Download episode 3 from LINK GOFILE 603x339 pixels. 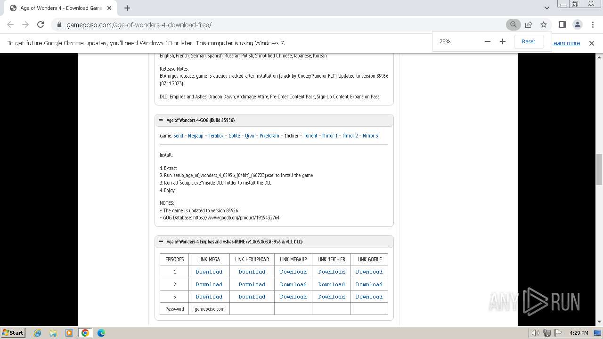(x=369, y=297)
